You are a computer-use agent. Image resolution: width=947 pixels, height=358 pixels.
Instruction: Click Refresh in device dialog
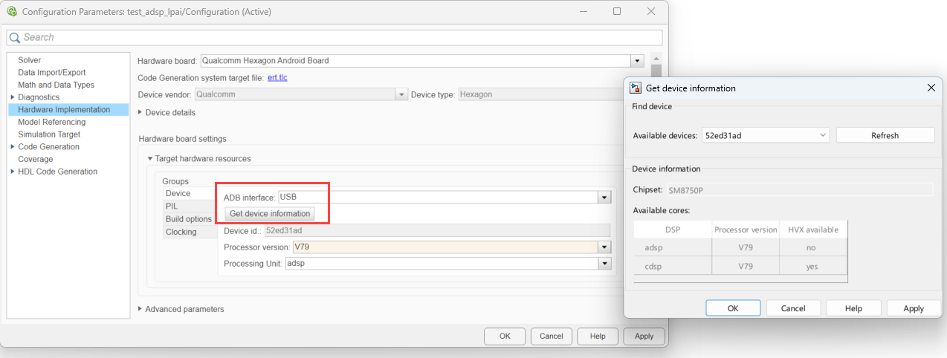pos(885,135)
